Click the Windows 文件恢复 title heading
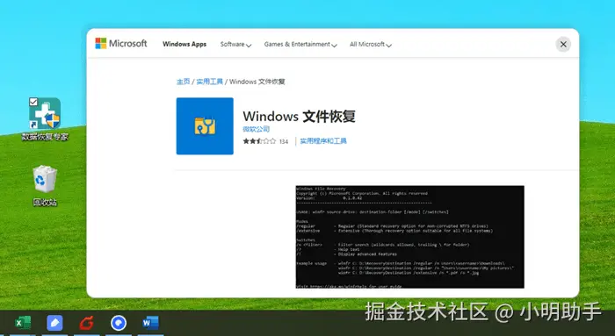 (300, 117)
